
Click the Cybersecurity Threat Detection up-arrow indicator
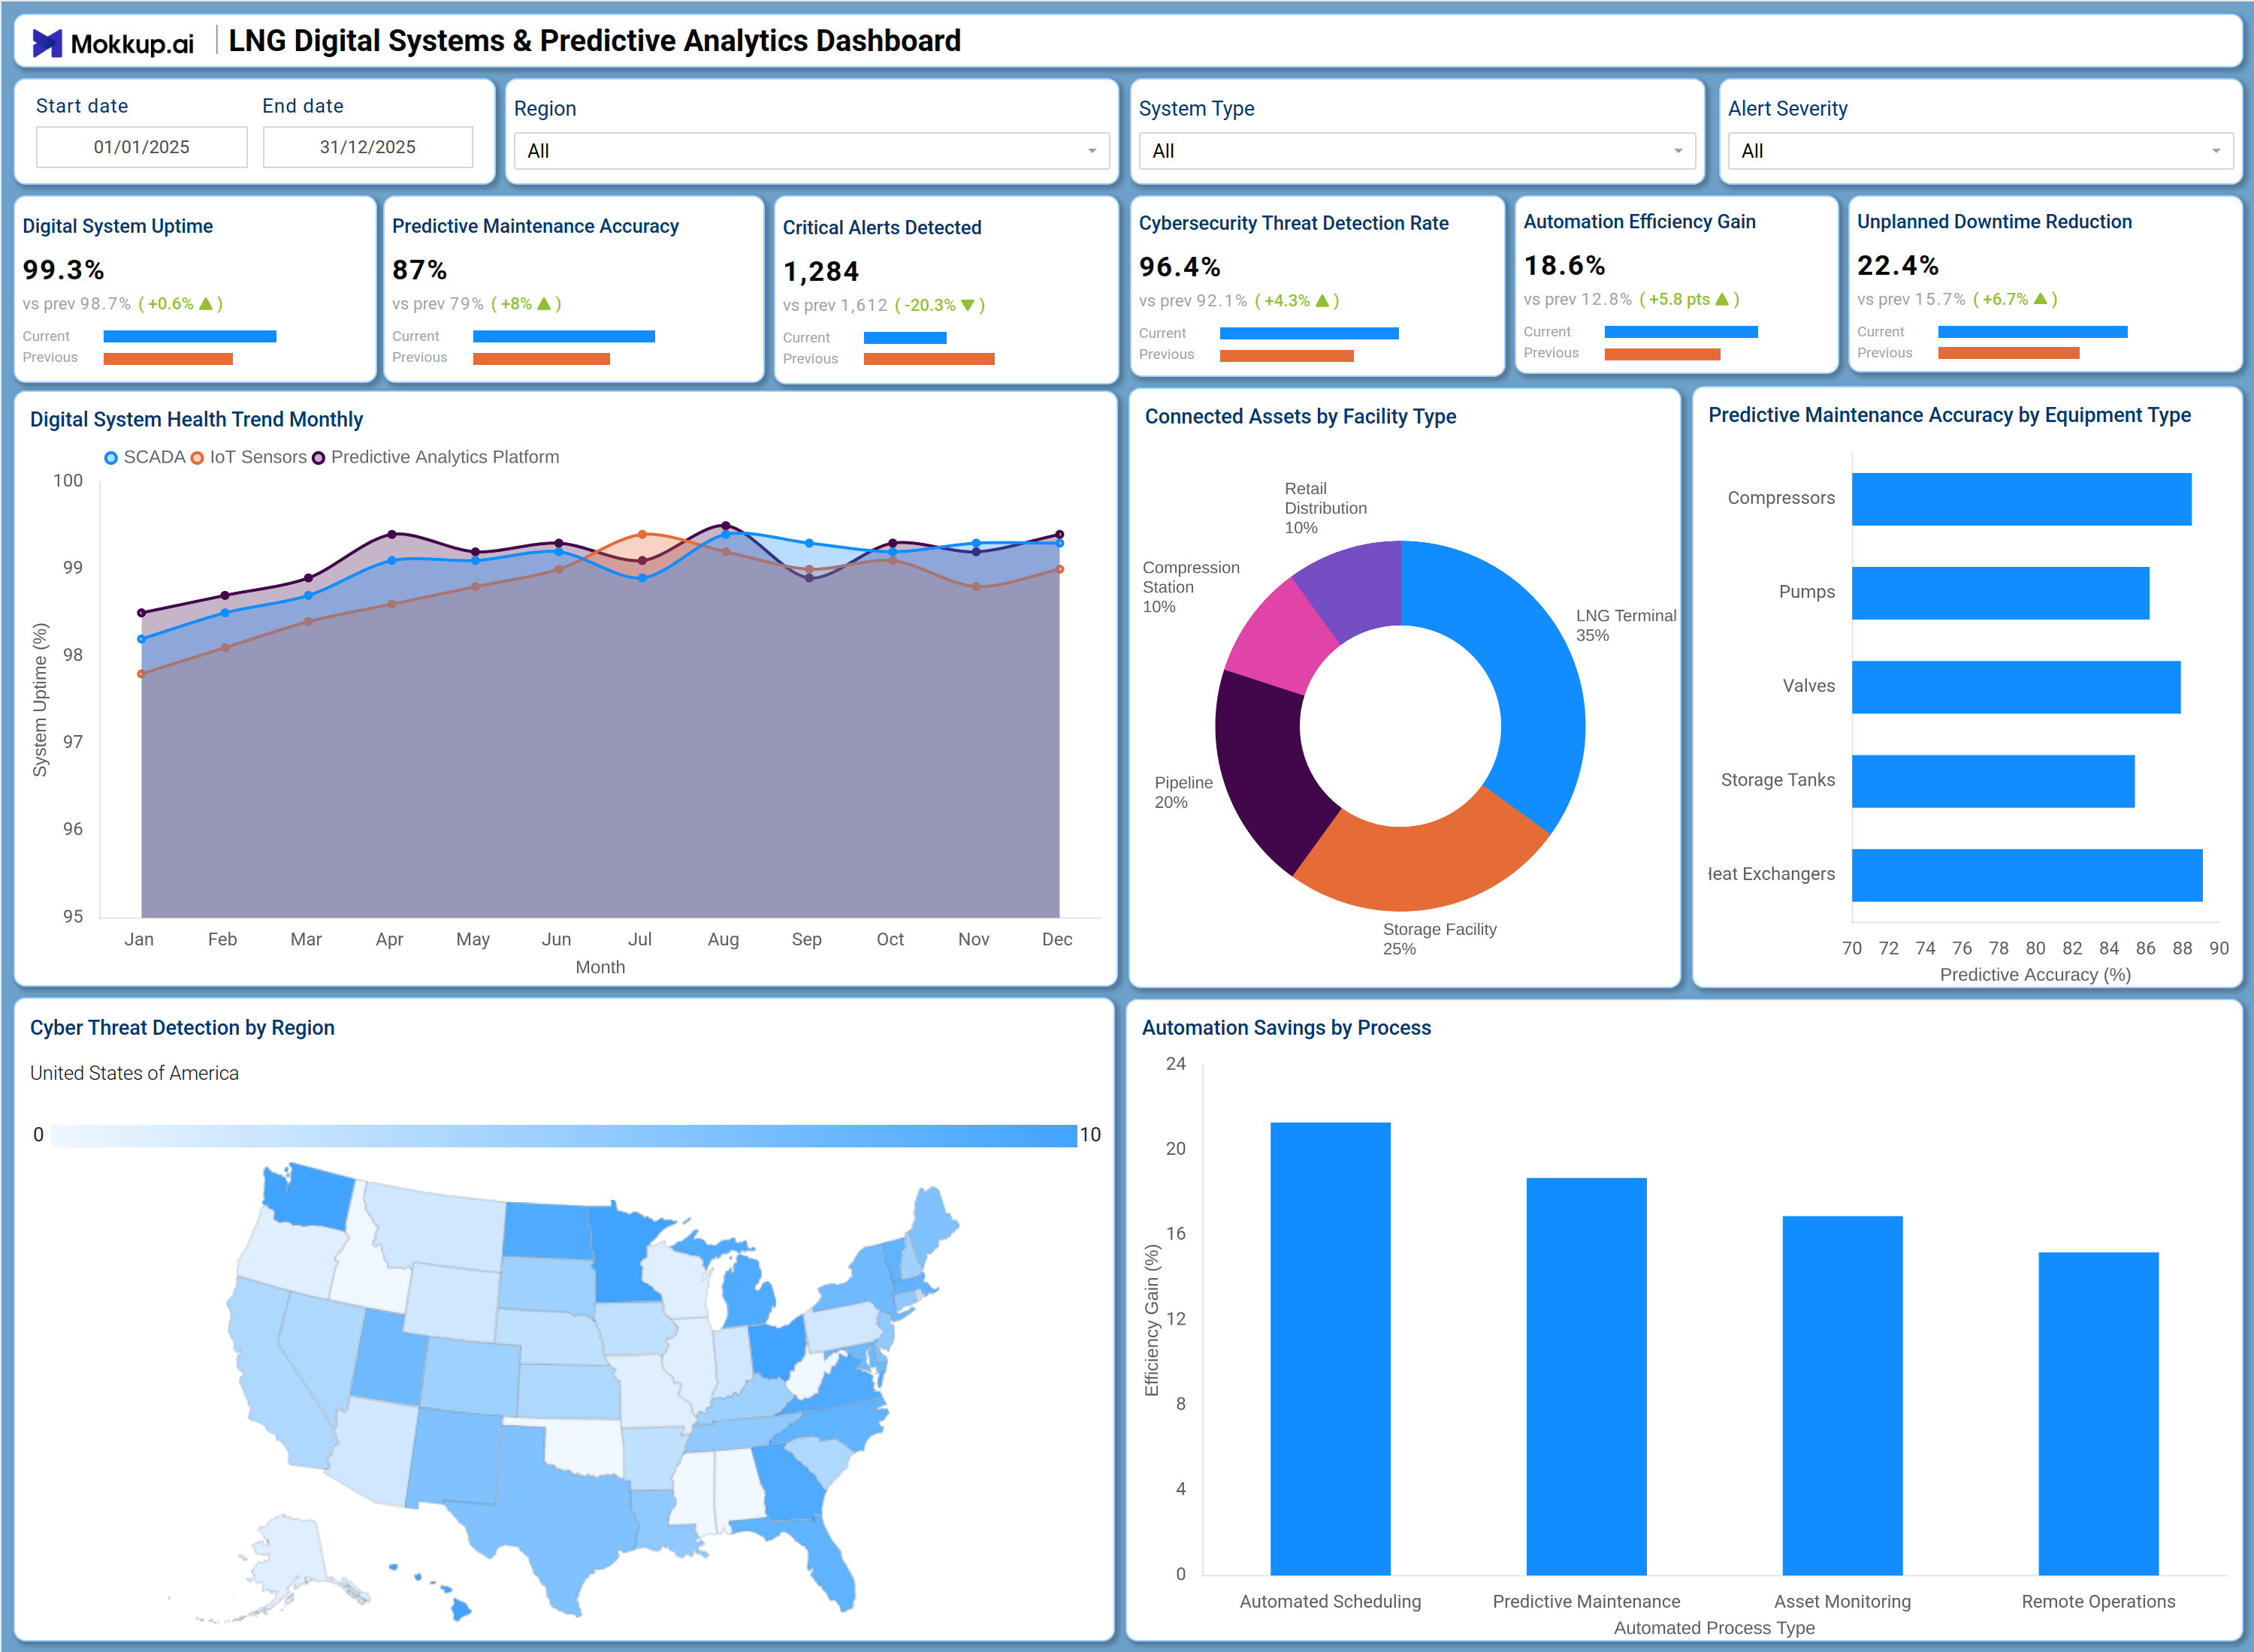pyautogui.click(x=1322, y=300)
